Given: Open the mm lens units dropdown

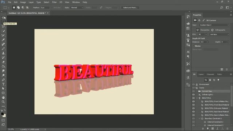Looking at the screenshot, I should coord(220,35).
